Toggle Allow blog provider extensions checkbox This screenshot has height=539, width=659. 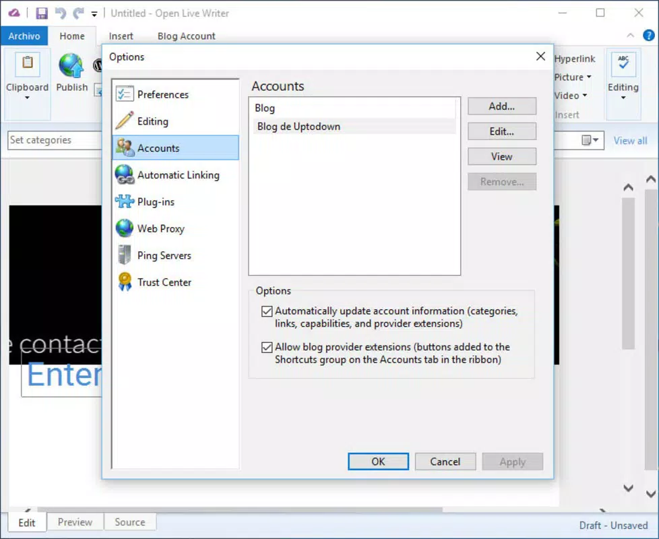[x=266, y=347]
